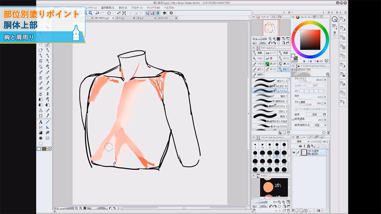Screen dimensions: 381x214
Task: Open the 表示(V) menu
Action: point(123,7)
